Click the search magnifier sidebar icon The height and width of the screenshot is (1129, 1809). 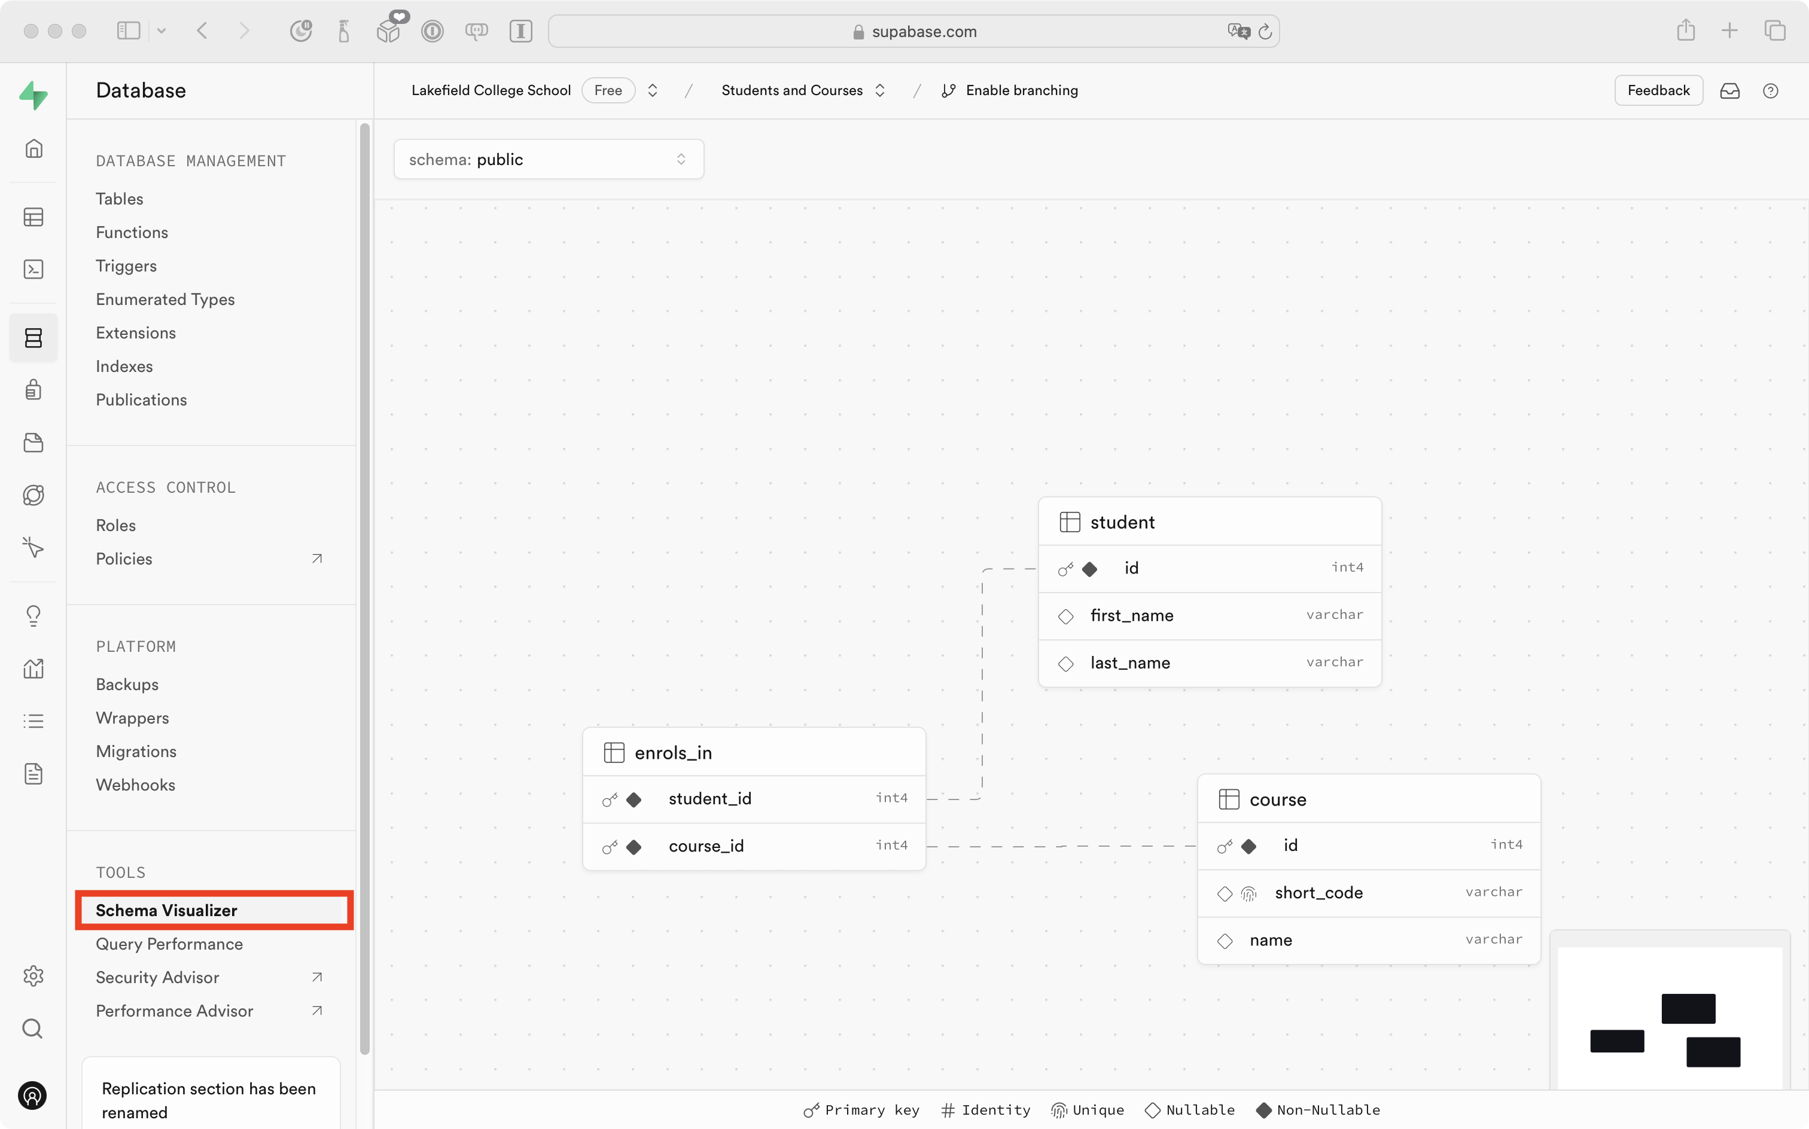(33, 1028)
